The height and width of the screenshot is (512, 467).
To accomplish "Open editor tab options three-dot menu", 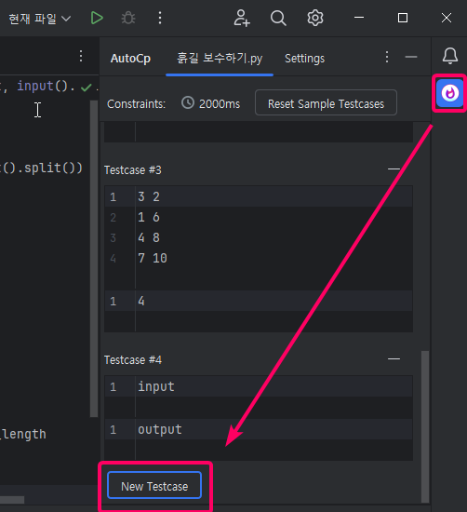I will [x=81, y=56].
